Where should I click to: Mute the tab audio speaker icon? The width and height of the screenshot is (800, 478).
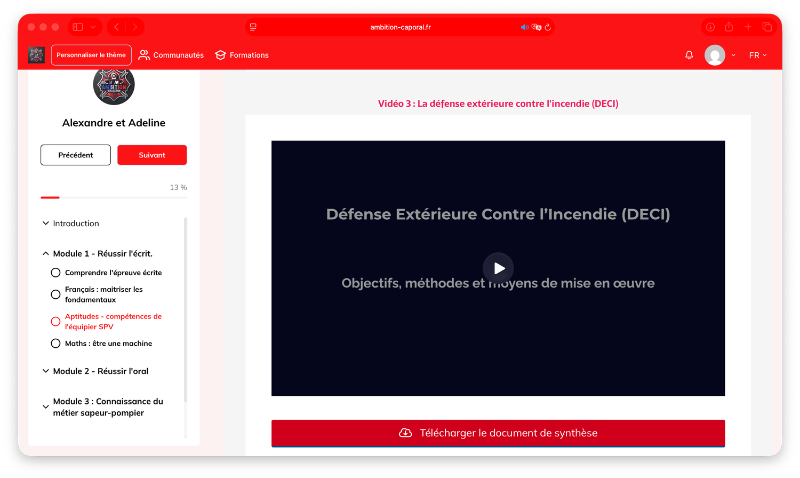525,27
